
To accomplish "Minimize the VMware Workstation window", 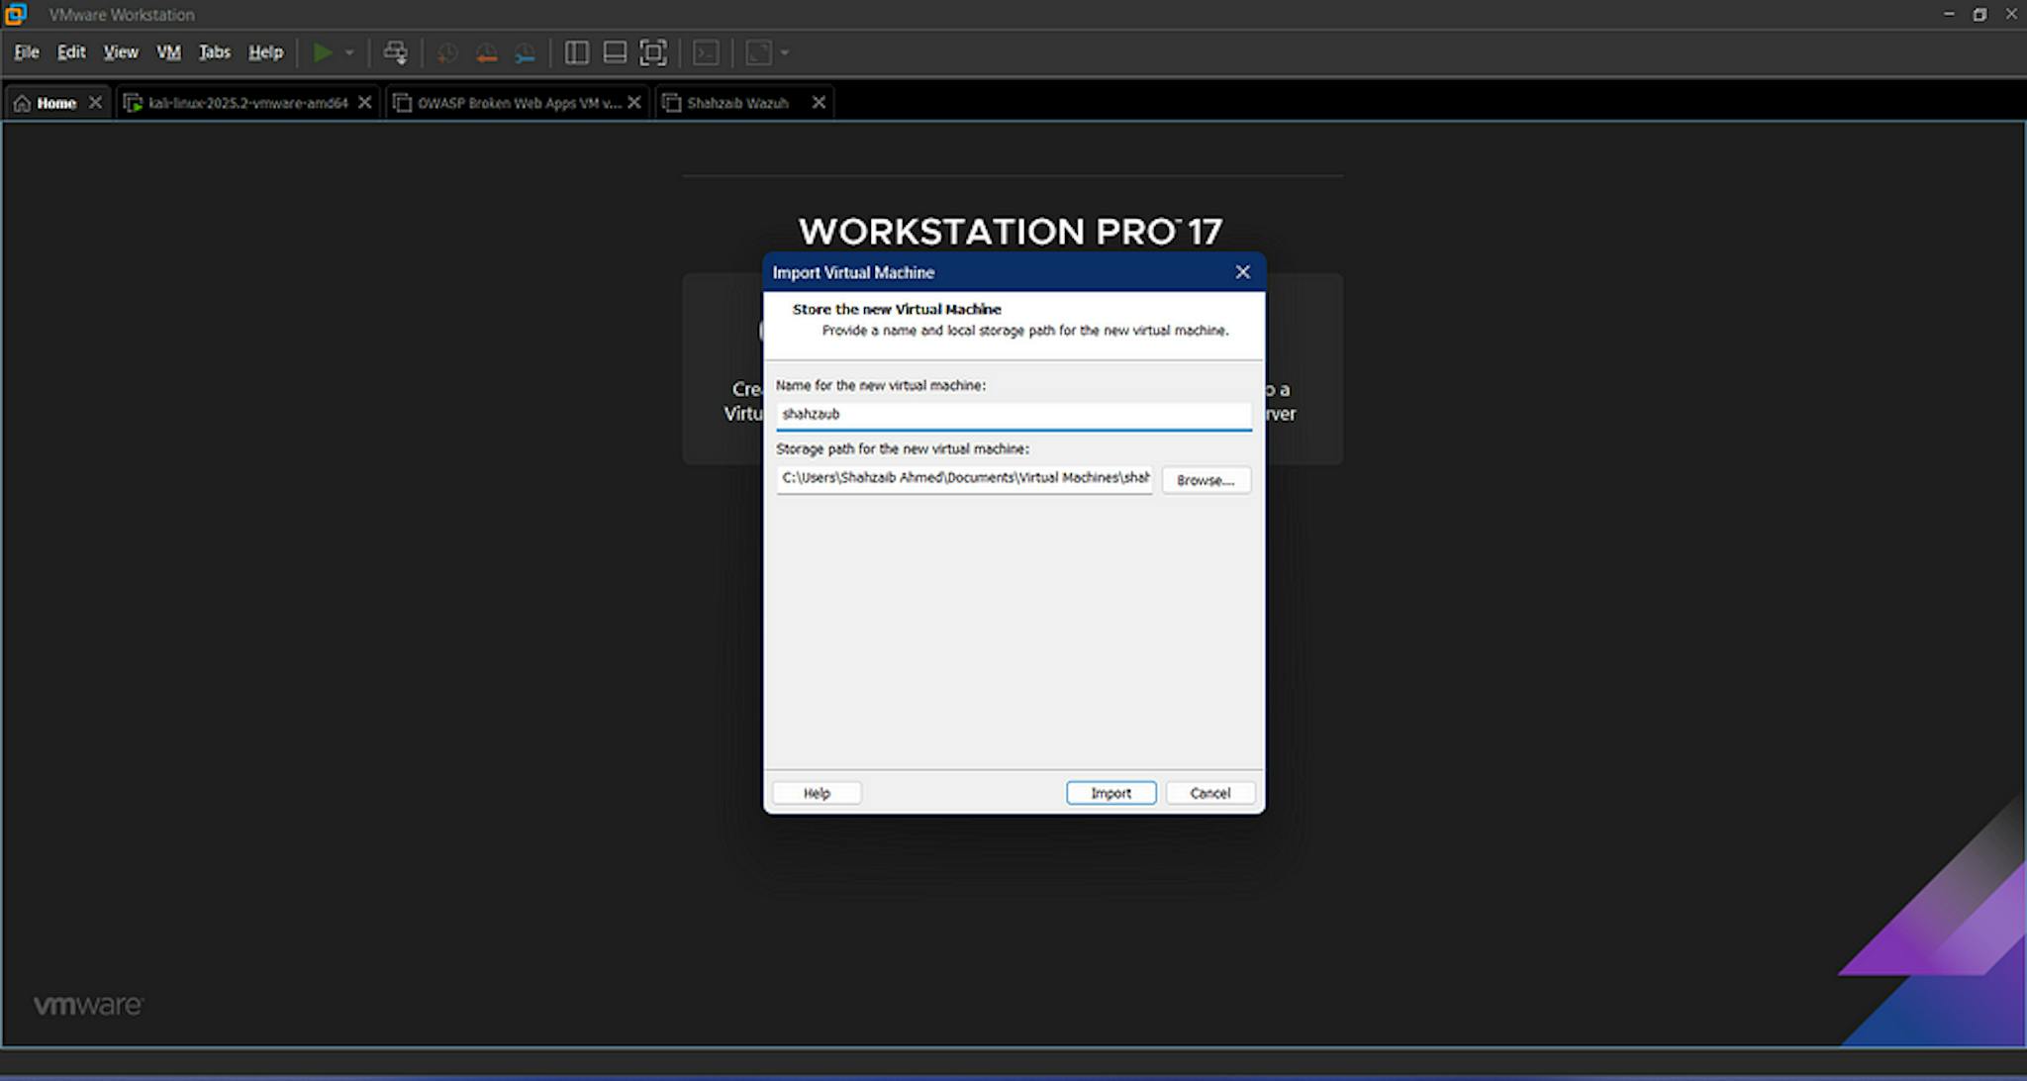I will pos(1949,14).
